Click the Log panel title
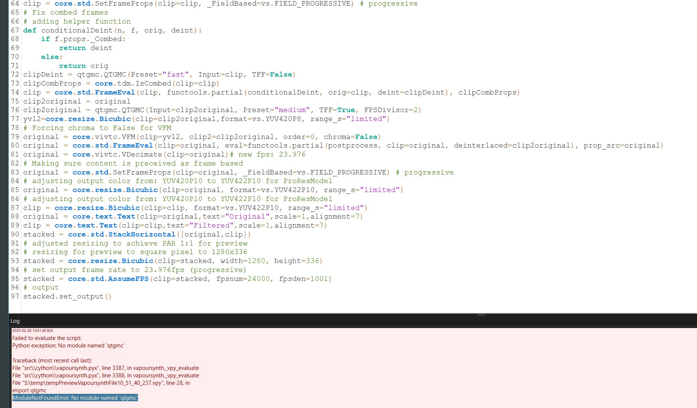Screen dimensions: 697x408 [x=15, y=321]
